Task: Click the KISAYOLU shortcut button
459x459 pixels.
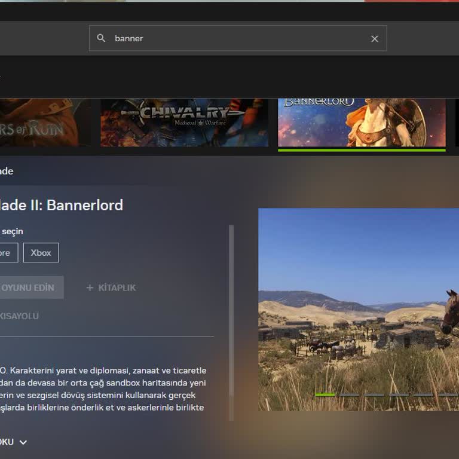Action: 19,316
